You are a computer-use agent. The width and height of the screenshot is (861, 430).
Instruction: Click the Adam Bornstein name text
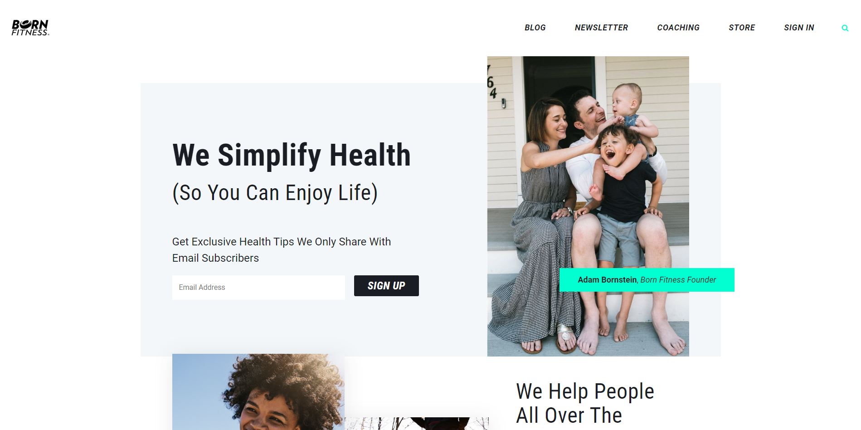[x=607, y=280]
